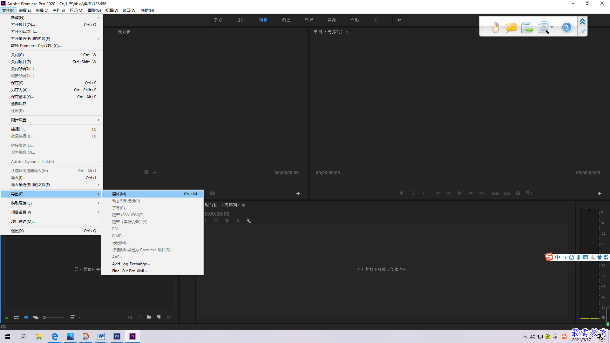Open the 编辑 workspace hamburger menu
Viewport: 610px width, 343px height.
point(273,20)
